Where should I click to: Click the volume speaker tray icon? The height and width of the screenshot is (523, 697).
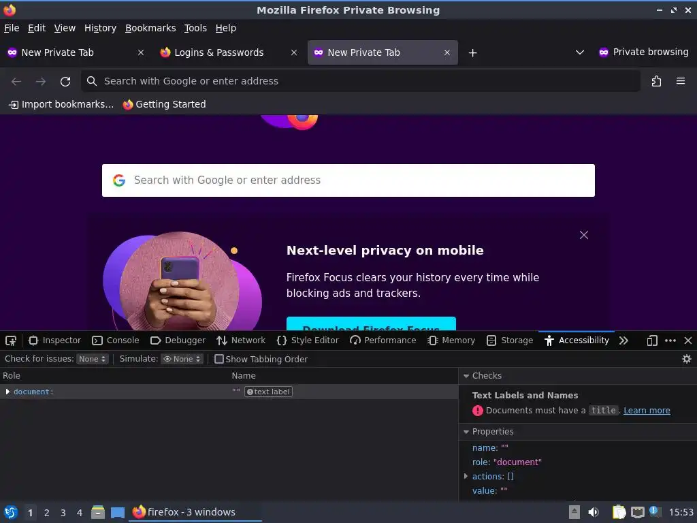594,512
